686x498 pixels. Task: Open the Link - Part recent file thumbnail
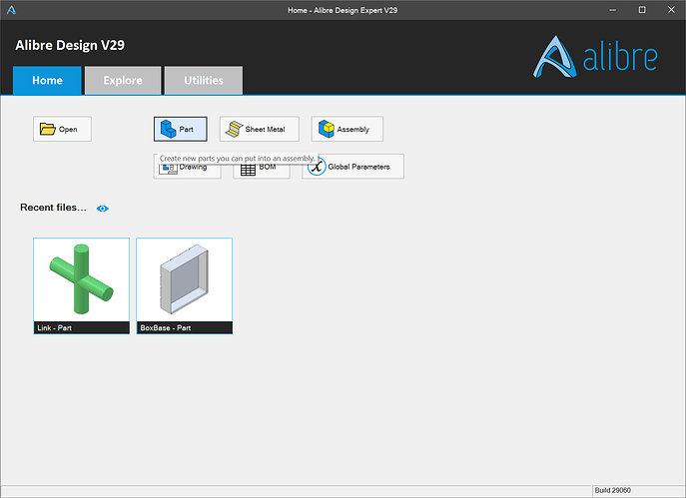point(81,286)
